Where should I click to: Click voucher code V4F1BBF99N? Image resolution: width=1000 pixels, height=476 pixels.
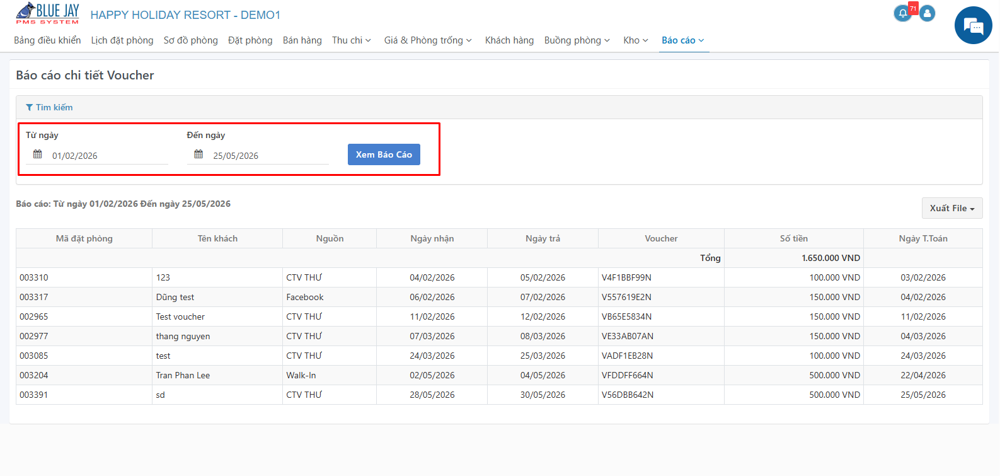pyautogui.click(x=626, y=277)
